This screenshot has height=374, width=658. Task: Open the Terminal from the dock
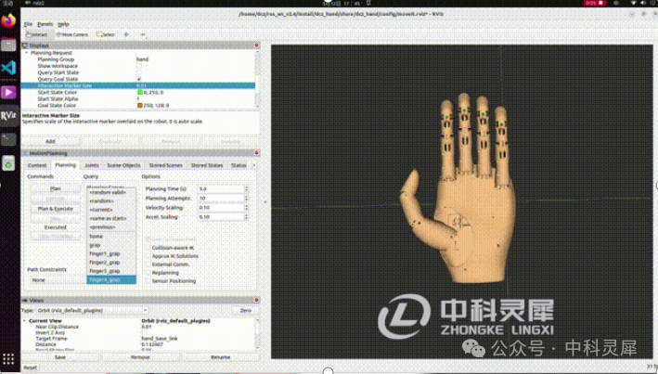(8, 140)
